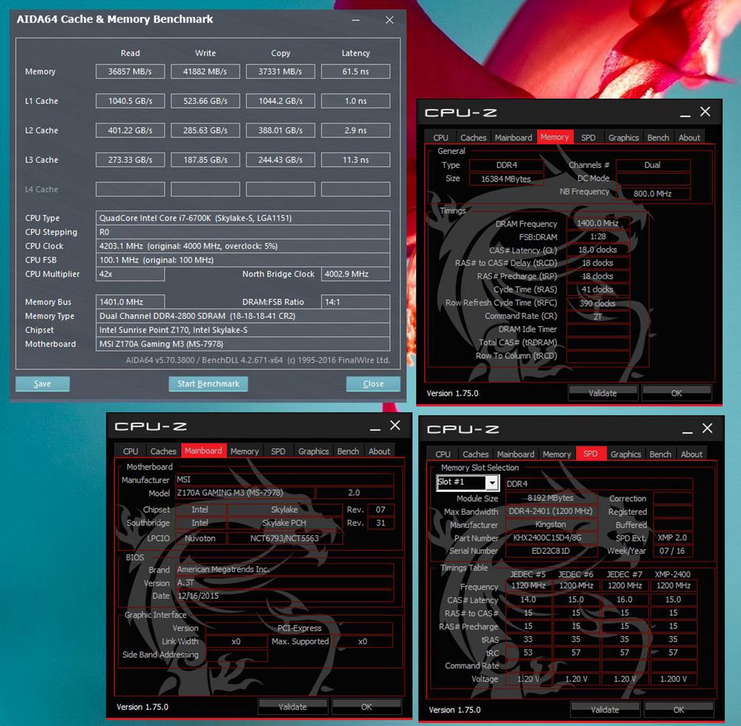Click Memory Read value 36857 MB/s

(x=130, y=72)
